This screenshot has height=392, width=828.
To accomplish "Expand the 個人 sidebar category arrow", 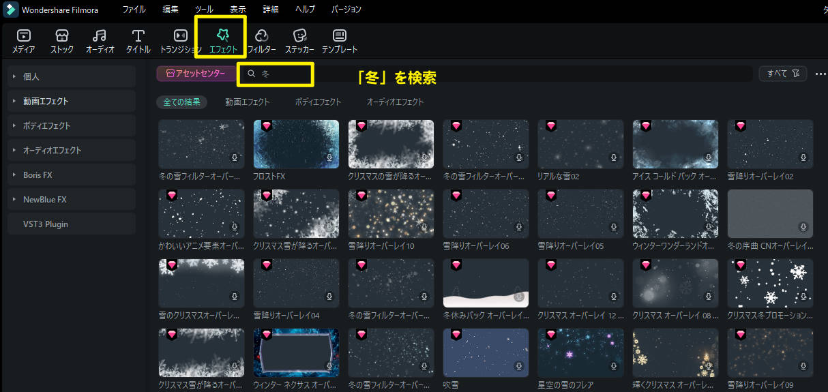I will [x=14, y=77].
